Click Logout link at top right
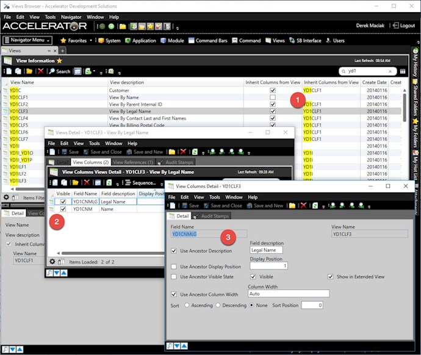Image resolution: width=421 pixels, height=355 pixels. [x=404, y=26]
